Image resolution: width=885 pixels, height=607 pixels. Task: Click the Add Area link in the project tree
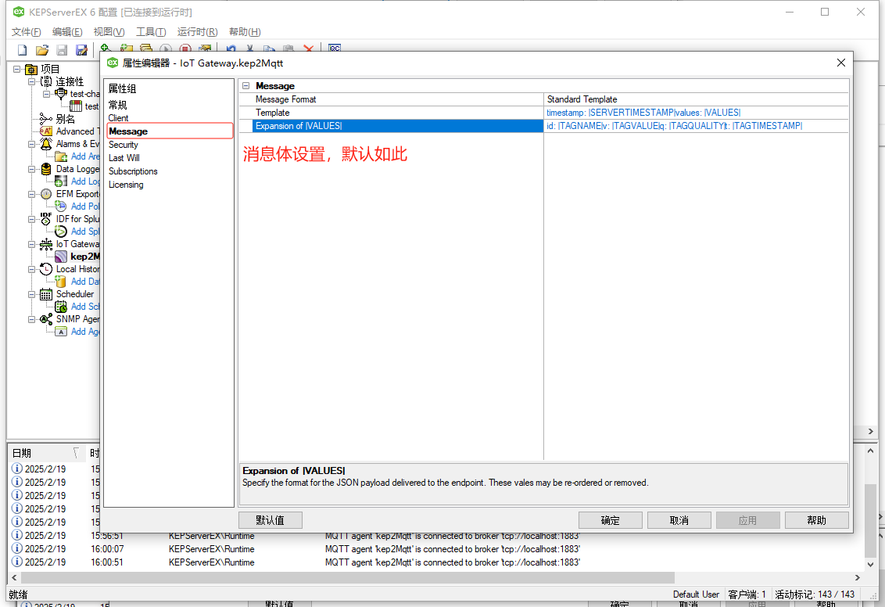pos(84,156)
